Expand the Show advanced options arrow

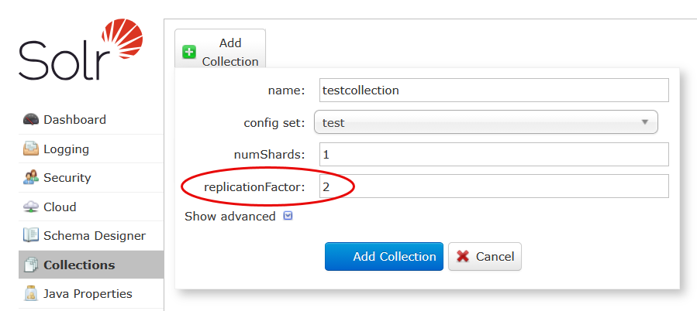[x=288, y=217]
